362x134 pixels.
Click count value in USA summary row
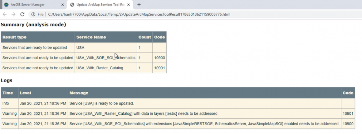tap(145, 48)
